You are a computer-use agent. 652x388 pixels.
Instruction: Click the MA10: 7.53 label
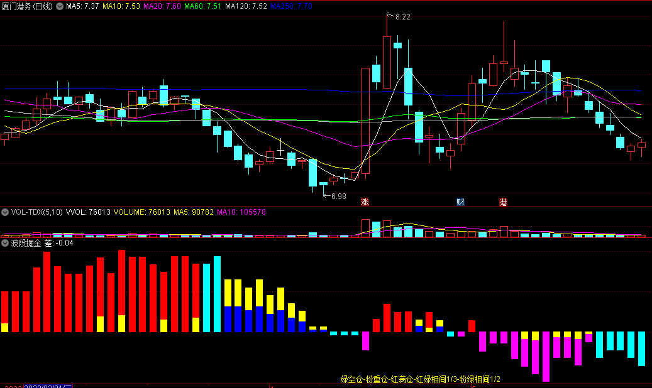[121, 6]
